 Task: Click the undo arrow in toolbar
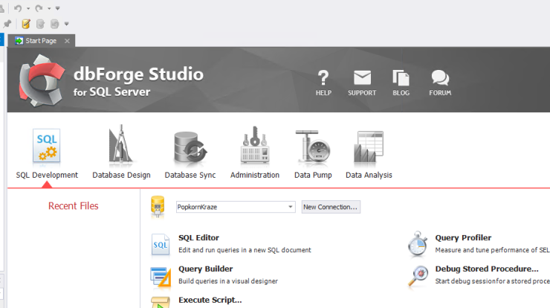pyautogui.click(x=18, y=8)
